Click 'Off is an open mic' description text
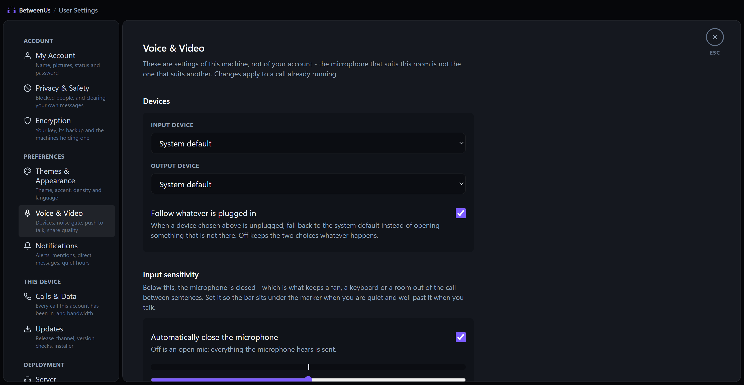744x385 pixels. (243, 349)
